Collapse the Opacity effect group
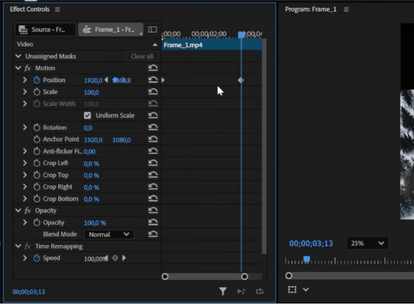 point(18,210)
